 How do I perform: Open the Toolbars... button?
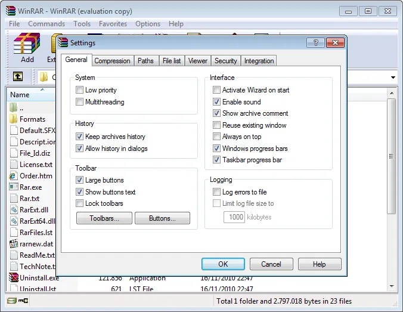[x=104, y=218]
